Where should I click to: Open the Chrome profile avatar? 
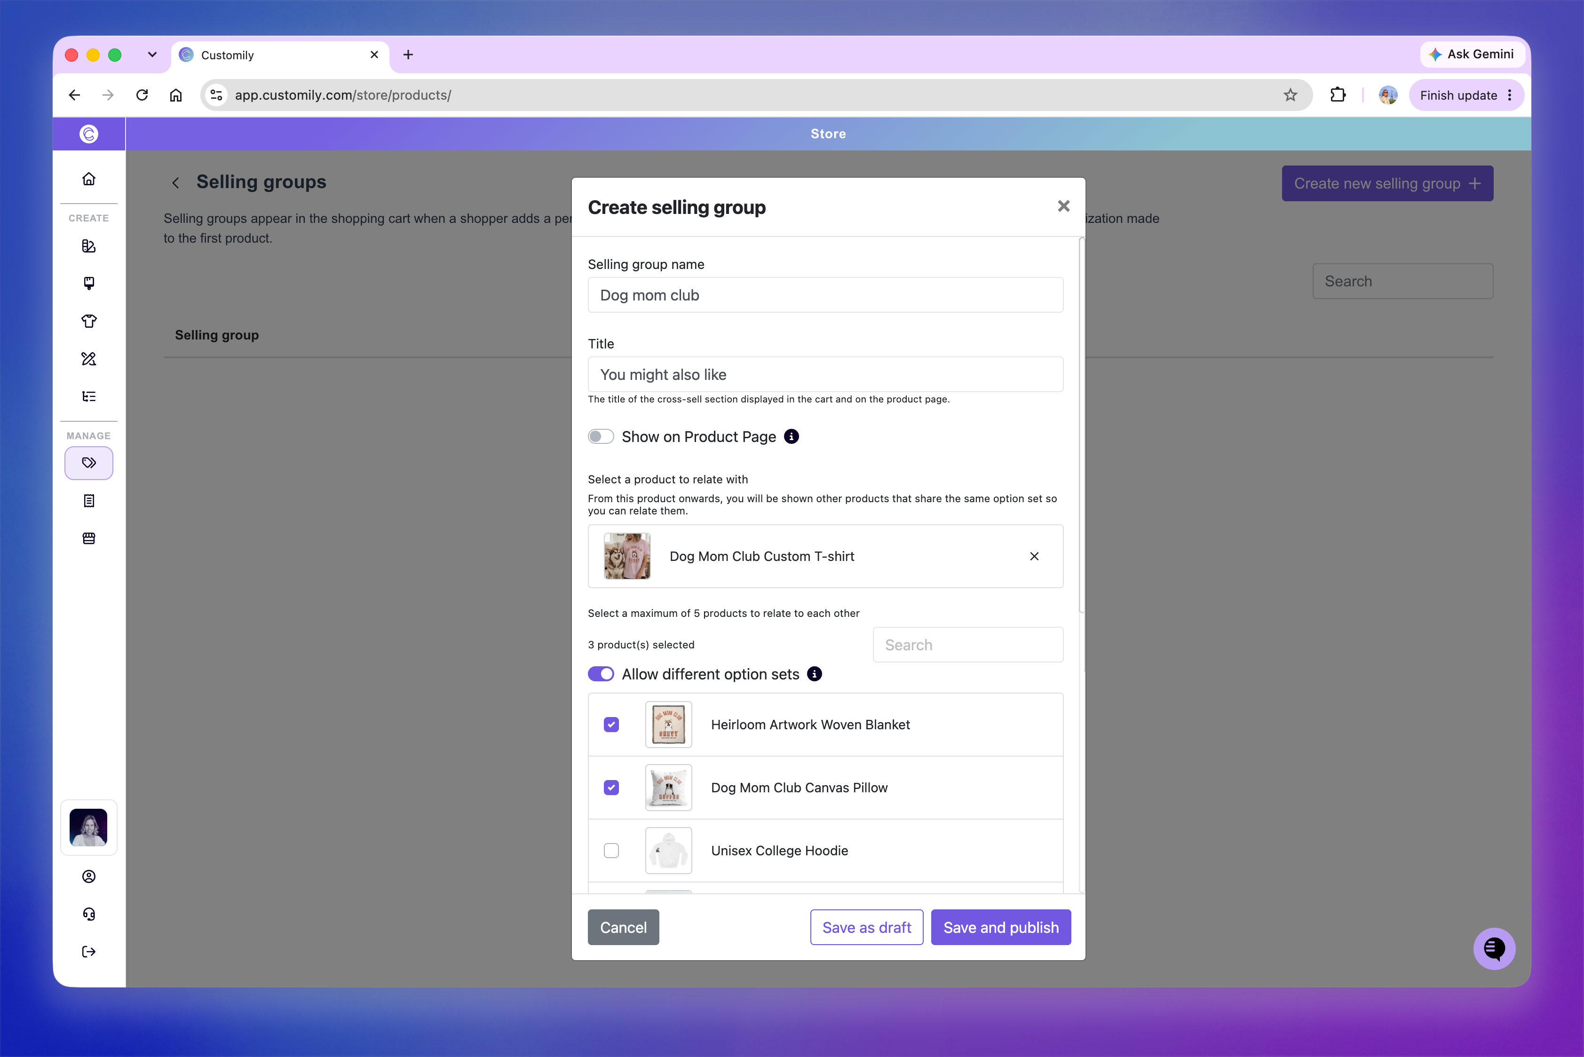tap(1388, 95)
